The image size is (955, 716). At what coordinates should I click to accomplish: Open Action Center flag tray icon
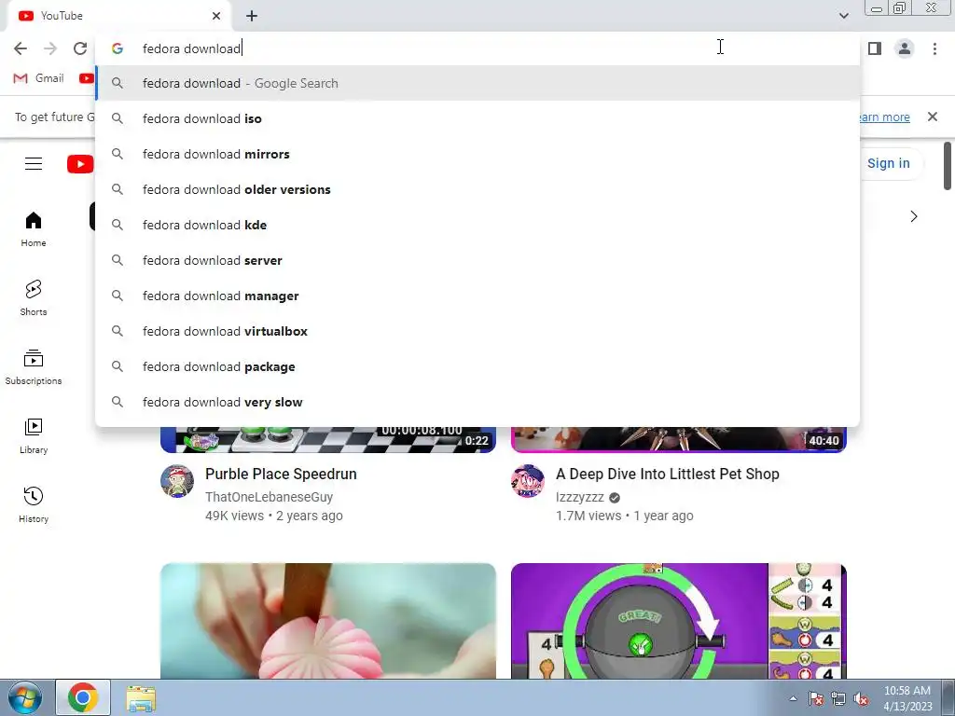[x=816, y=699]
